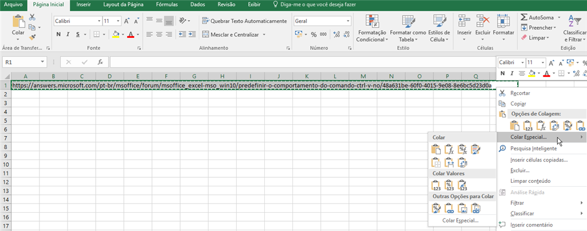
Task: Increase indent in Alinhamento group
Action: pos(192,34)
